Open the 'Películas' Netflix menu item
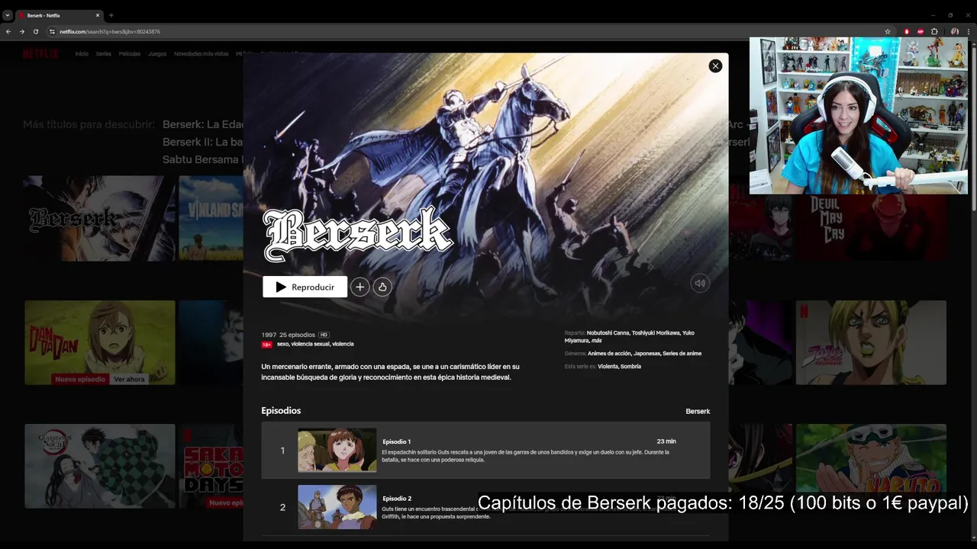 pyautogui.click(x=130, y=54)
